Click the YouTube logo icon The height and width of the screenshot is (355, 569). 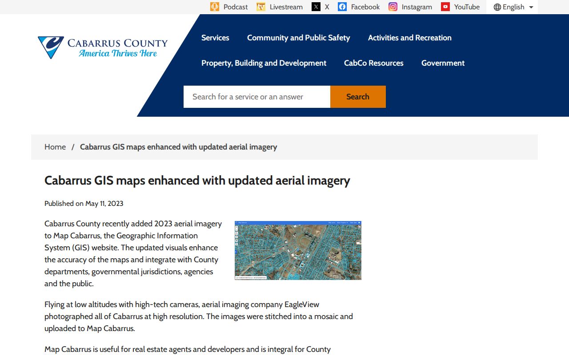pos(445,7)
